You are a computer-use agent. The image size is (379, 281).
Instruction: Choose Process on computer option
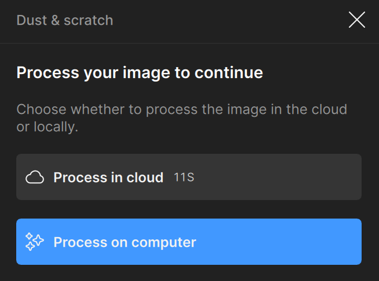[x=188, y=242]
